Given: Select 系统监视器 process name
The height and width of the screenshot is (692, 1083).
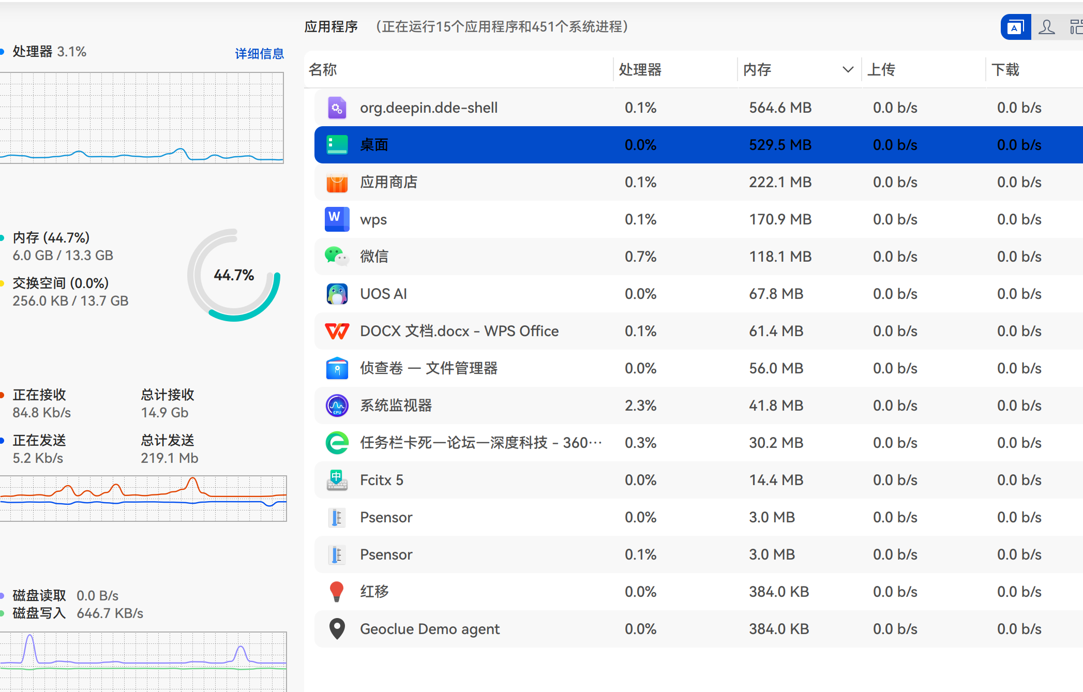Looking at the screenshot, I should coord(396,405).
